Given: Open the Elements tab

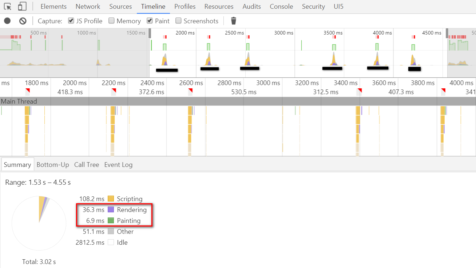Looking at the screenshot, I should click(x=53, y=7).
